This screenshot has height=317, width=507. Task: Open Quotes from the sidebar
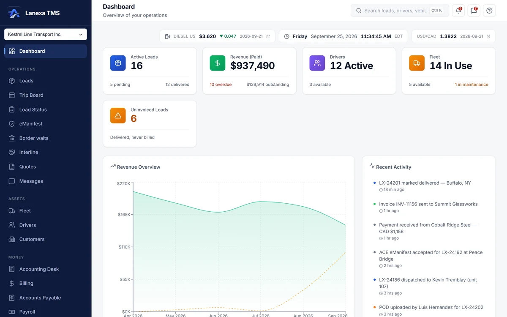[46, 167]
